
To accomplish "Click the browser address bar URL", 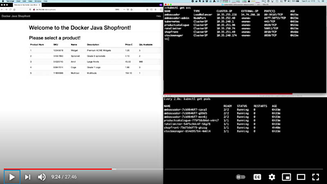I will coord(46,9).
